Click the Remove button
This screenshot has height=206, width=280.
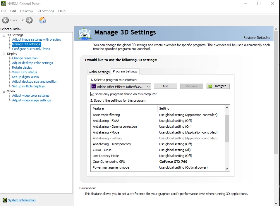coord(192,86)
